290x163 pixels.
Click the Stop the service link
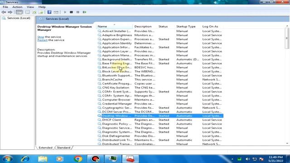coord(41,37)
